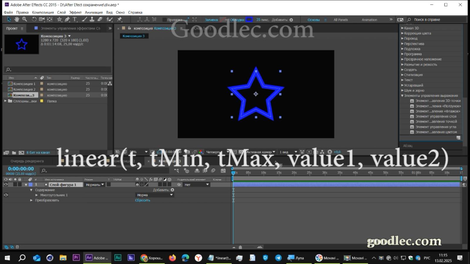The image size is (470, 264).
Task: Toggle the quality switch for Слой-фигура 1
Action: (x=146, y=185)
